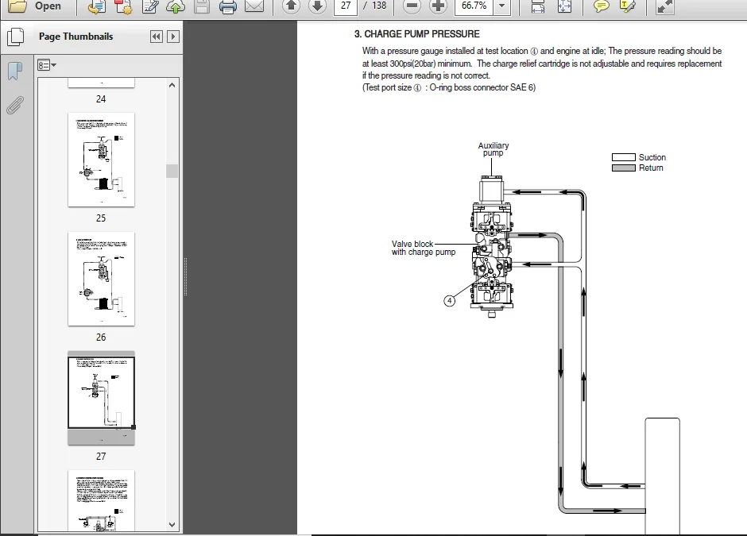Screen dimensions: 747x536
Task: Select the page 28 thumbnail at bottom
Action: (x=101, y=501)
